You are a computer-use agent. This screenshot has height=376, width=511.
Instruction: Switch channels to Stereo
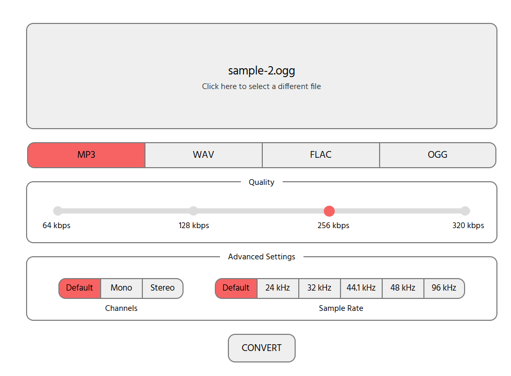click(x=163, y=288)
